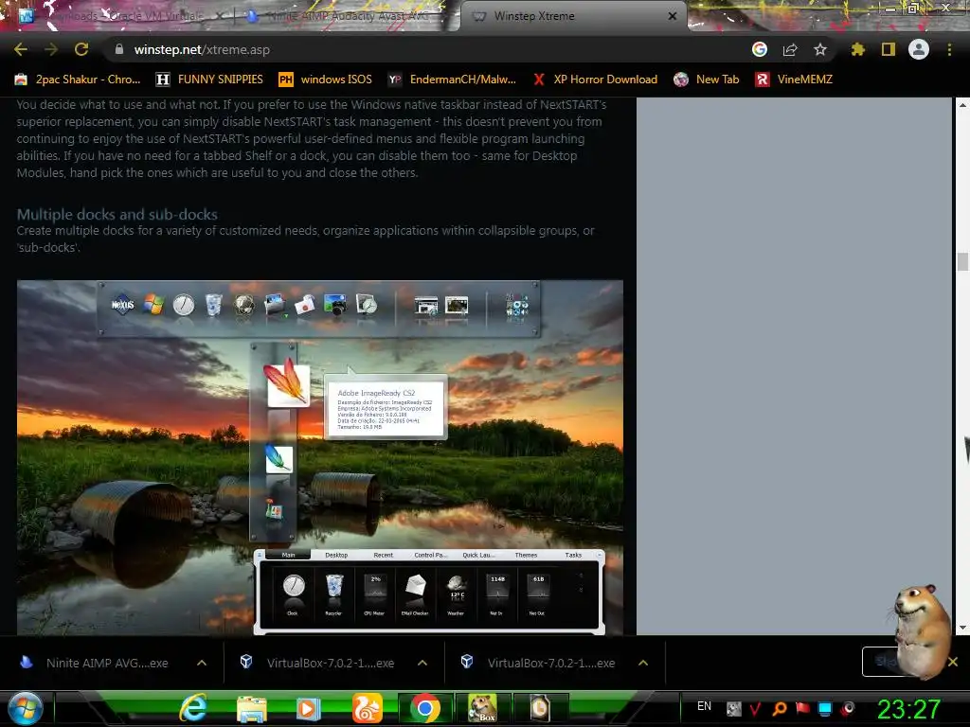Open the FUNNY SNIPPIES bookmark

point(209,80)
